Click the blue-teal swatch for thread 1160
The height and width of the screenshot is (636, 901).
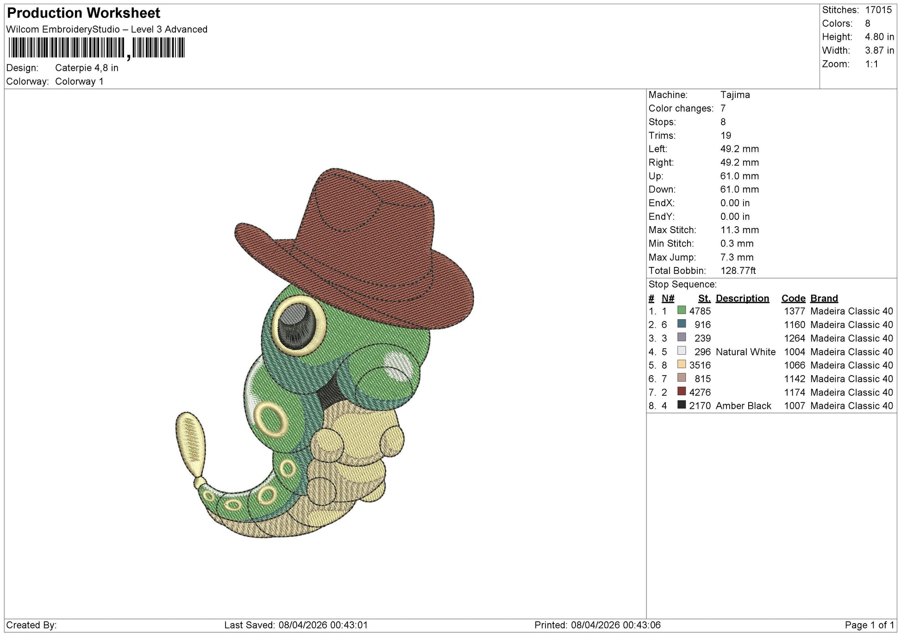(682, 324)
